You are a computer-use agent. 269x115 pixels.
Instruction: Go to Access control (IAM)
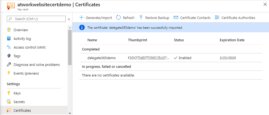29,47
